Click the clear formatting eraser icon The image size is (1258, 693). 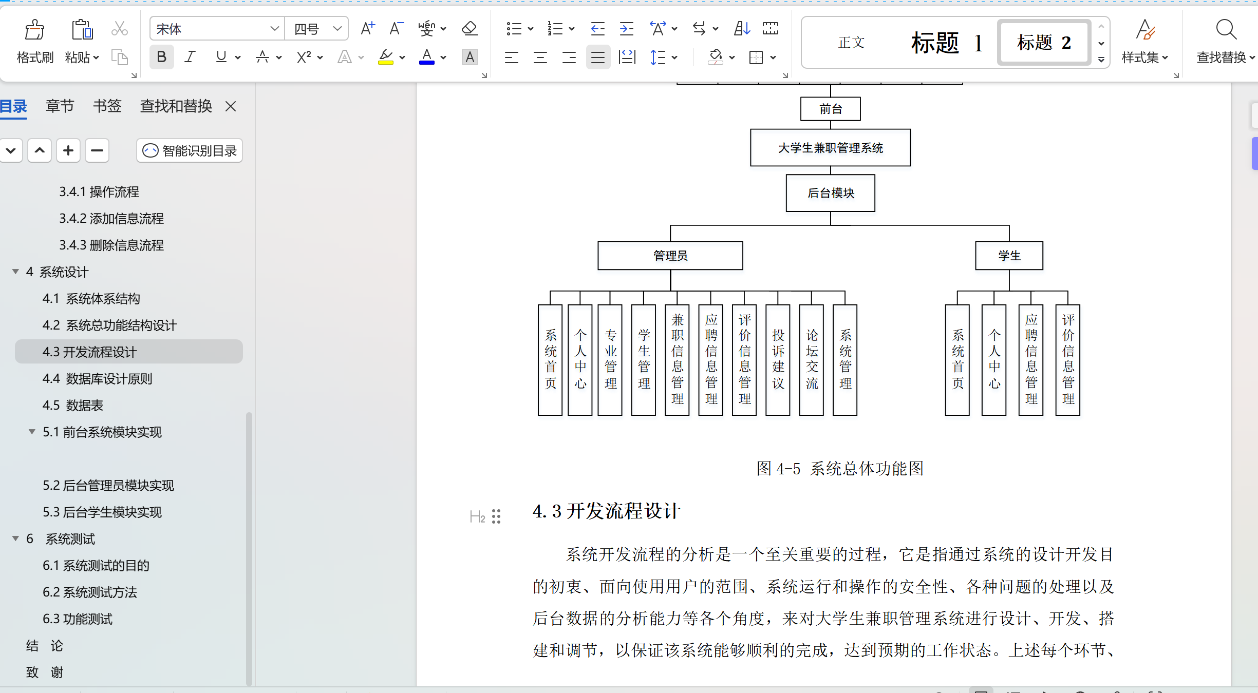click(x=470, y=29)
